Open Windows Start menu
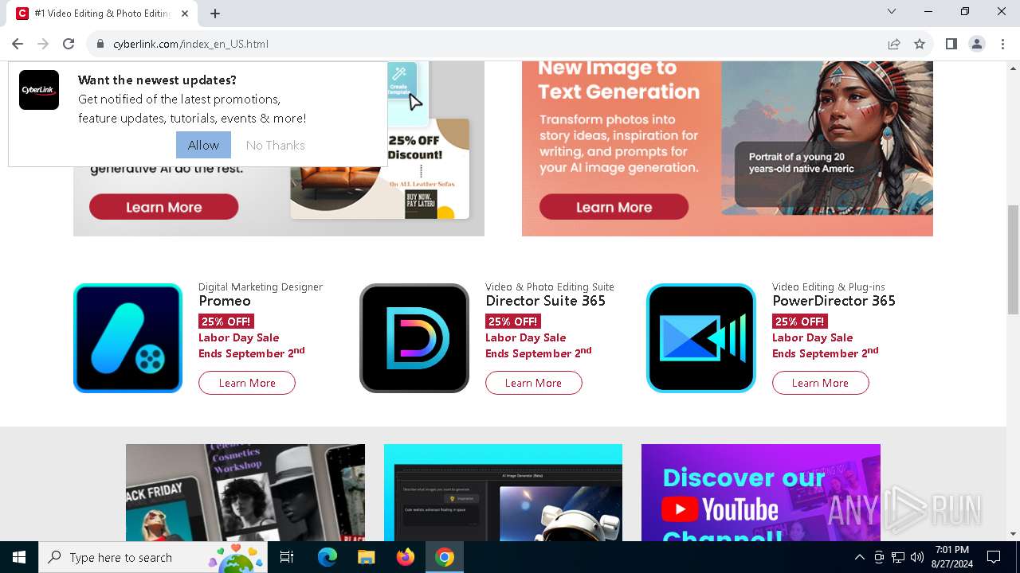 (19, 557)
